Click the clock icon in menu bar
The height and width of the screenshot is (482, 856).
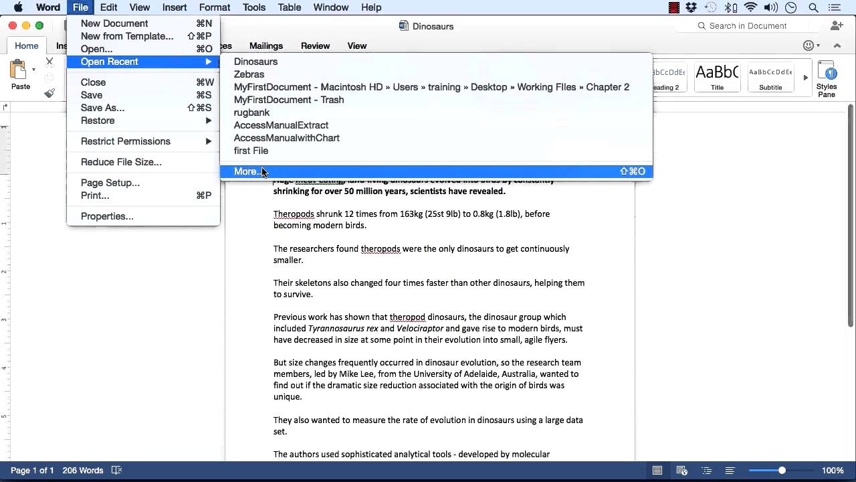pyautogui.click(x=791, y=7)
